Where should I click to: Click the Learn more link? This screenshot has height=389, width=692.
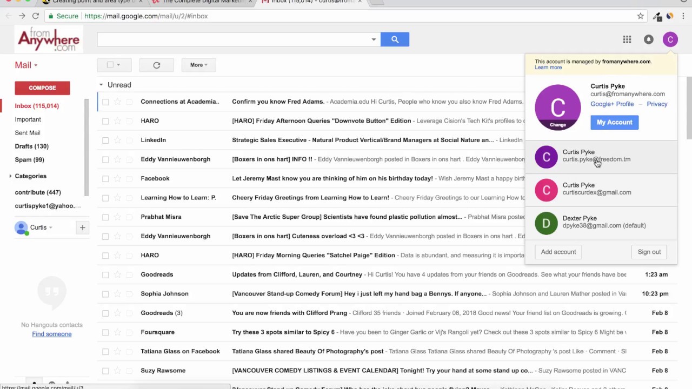[x=548, y=68]
